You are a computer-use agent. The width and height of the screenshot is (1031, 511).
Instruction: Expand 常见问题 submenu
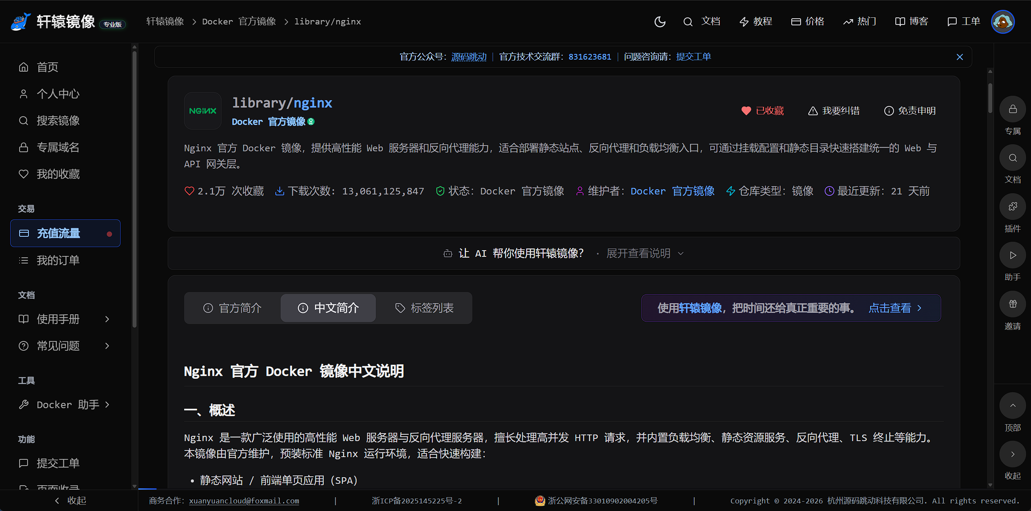tap(65, 346)
